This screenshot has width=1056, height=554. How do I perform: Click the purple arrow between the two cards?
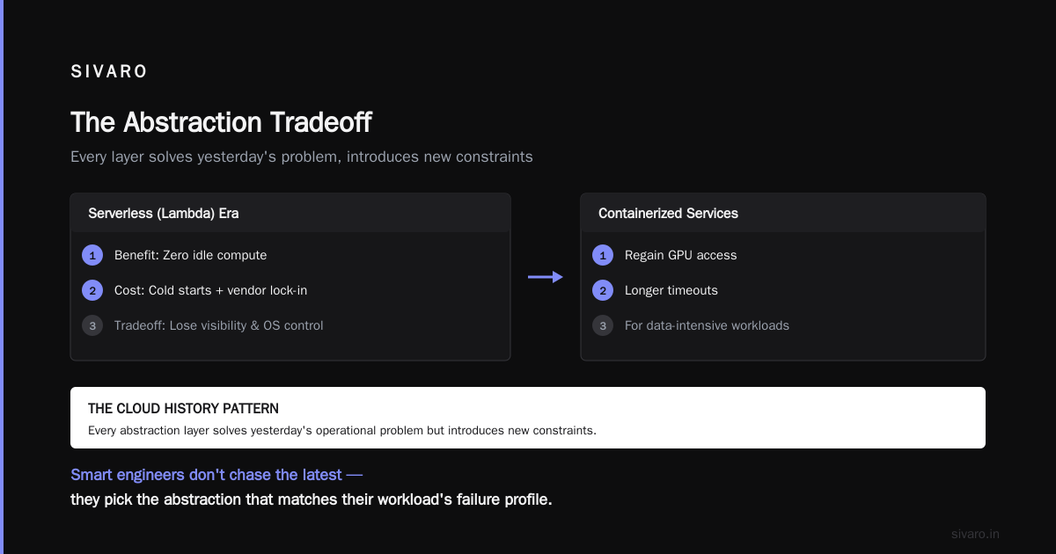(x=546, y=277)
